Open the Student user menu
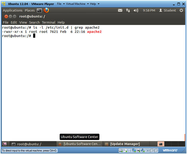The image size is (187, 154). tap(167, 10)
